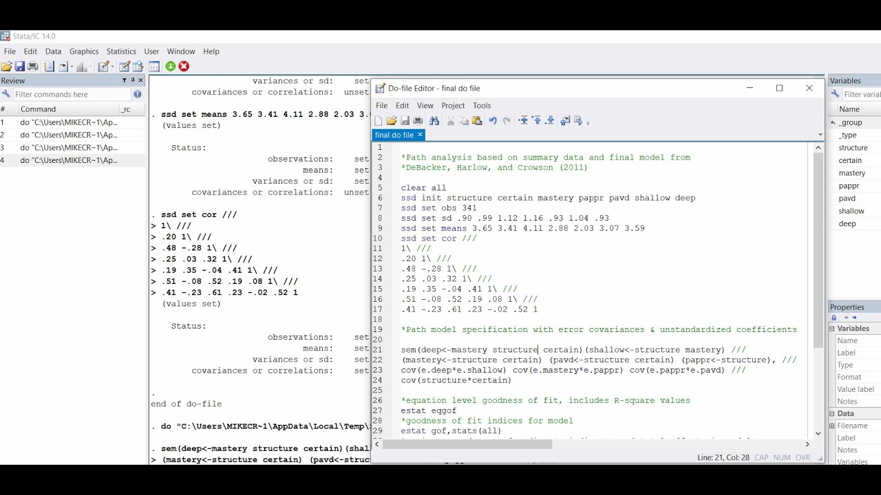The height and width of the screenshot is (495, 881).
Task: Click Filter commands here input field
Action: (x=72, y=94)
